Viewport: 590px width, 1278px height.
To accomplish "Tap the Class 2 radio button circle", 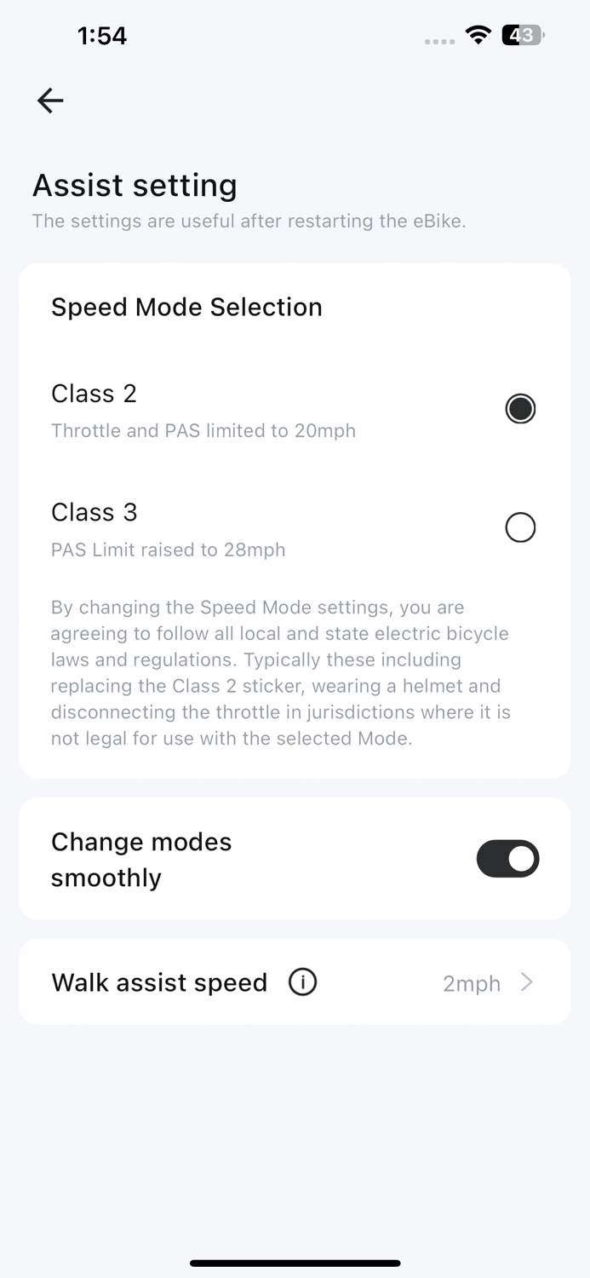I will coord(520,408).
